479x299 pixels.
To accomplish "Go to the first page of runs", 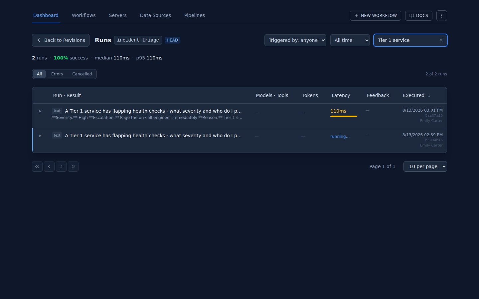I will pos(37,166).
